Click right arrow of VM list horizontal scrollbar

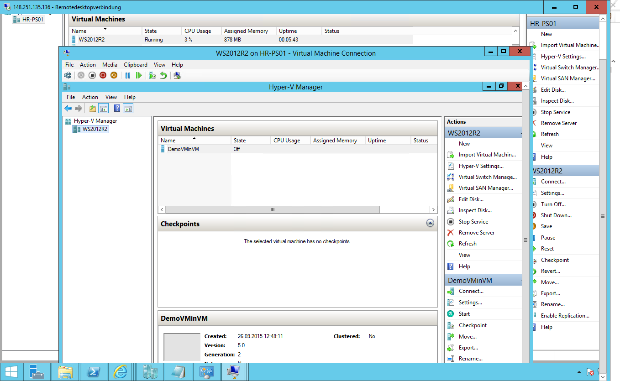(433, 209)
